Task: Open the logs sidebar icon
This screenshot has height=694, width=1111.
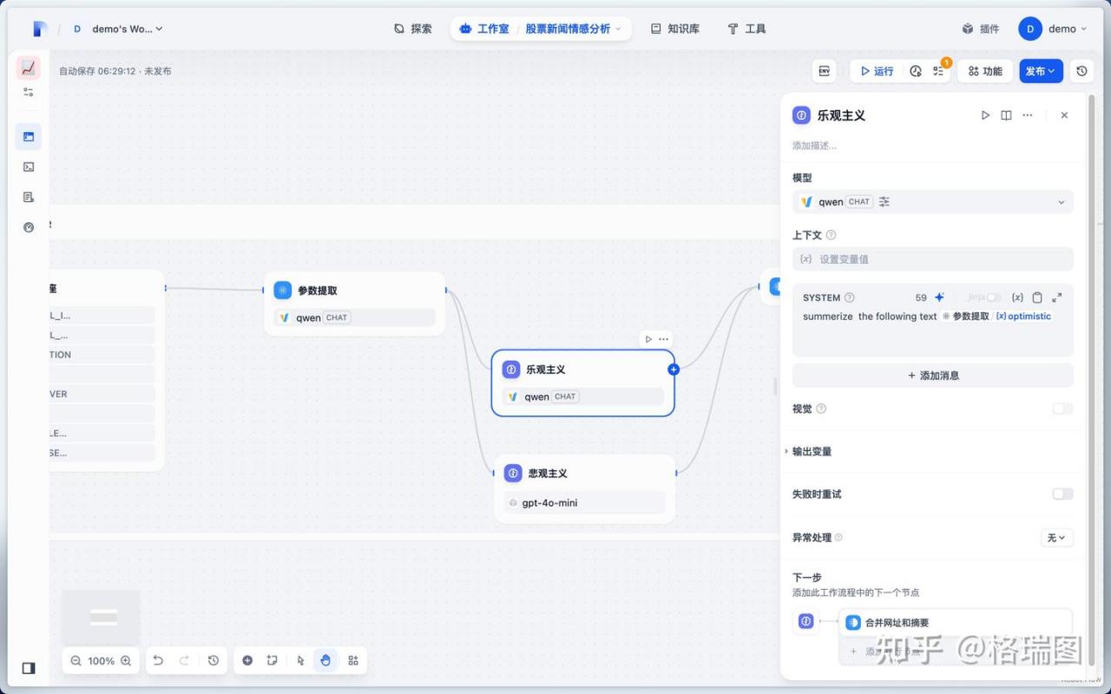Action: (x=29, y=197)
